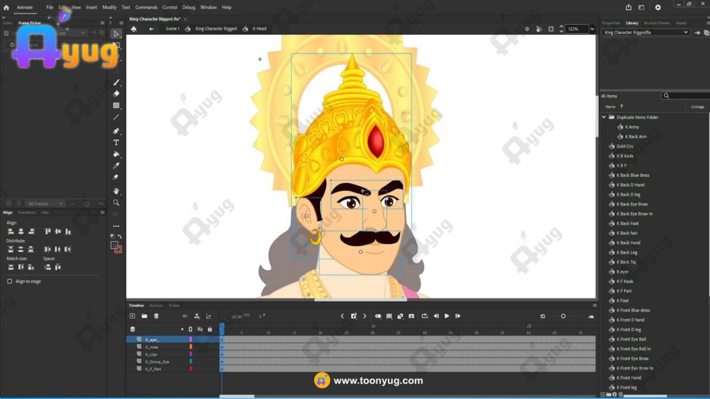This screenshot has height=399, width=710.
Task: Toggle show all layers as outlines
Action: pyautogui.click(x=191, y=329)
